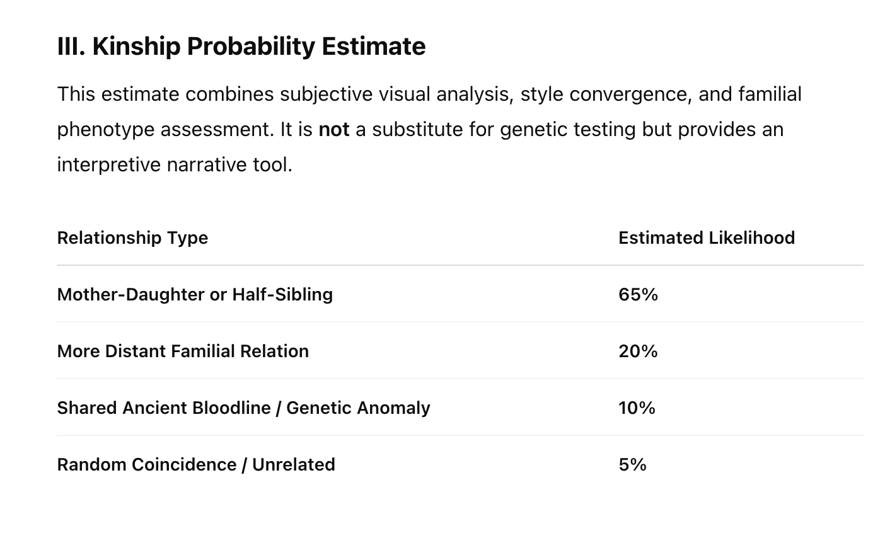Click the words "phenotype assessment" in the paragraph
This screenshot has width=885, height=543.
[x=166, y=130]
